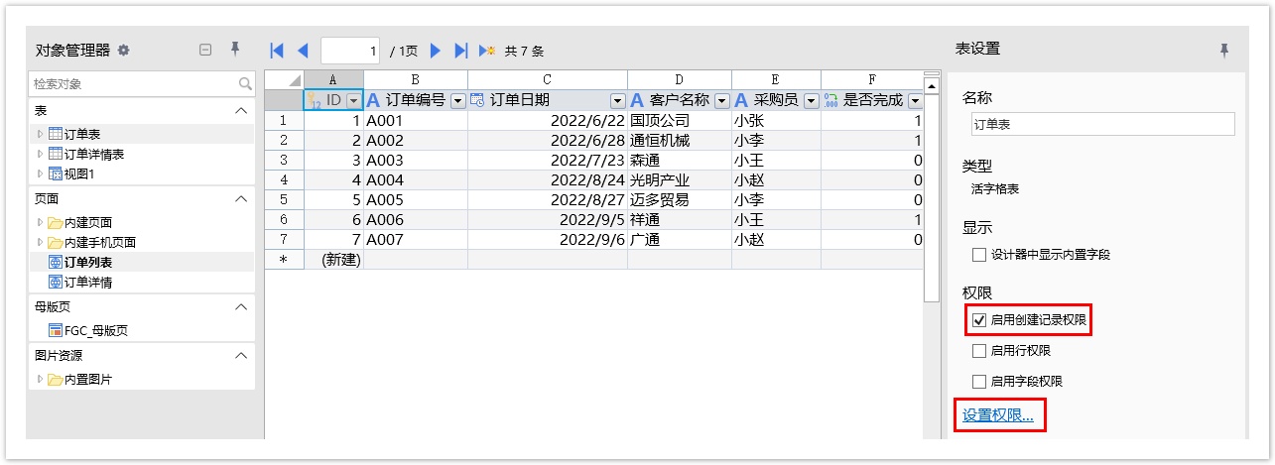
Task: Open the 订单日期 column dropdown
Action: tap(617, 100)
